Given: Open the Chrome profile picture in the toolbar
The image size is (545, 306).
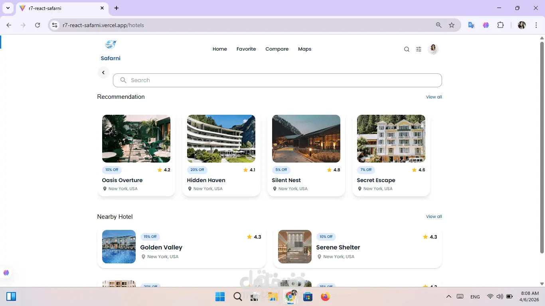Looking at the screenshot, I should click(522, 25).
